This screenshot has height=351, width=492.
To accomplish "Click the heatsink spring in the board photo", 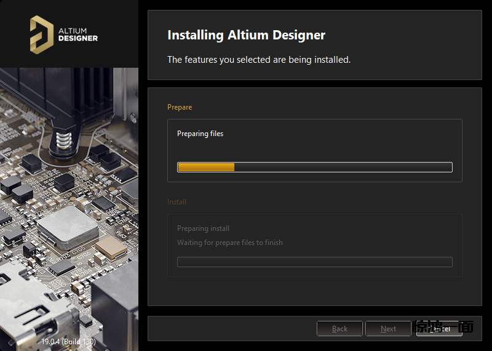I will point(63,139).
